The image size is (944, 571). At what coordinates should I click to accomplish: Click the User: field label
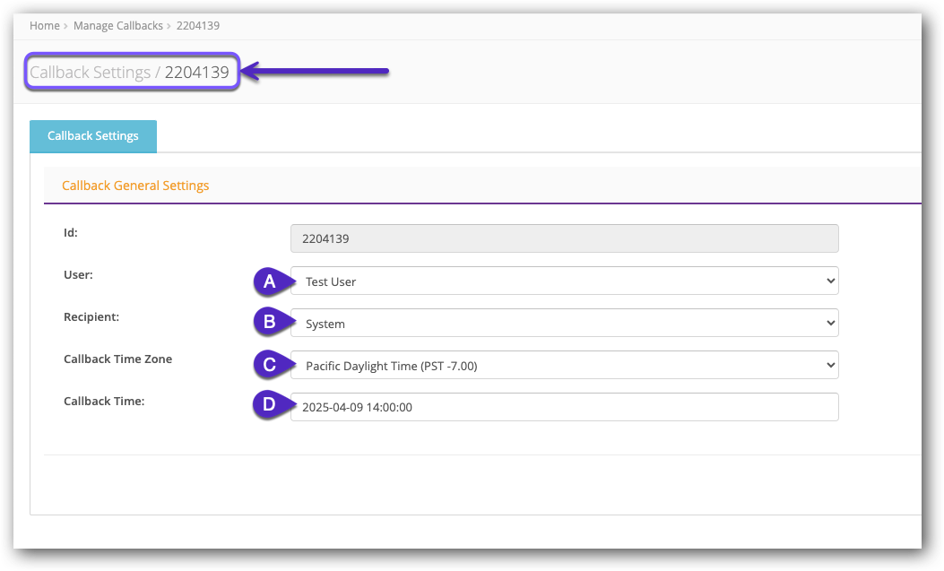[78, 275]
